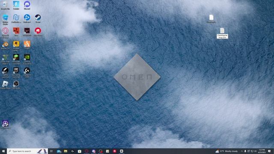274x154 pixels.
Task: Open the volume control in the system tray
Action: pos(256,151)
